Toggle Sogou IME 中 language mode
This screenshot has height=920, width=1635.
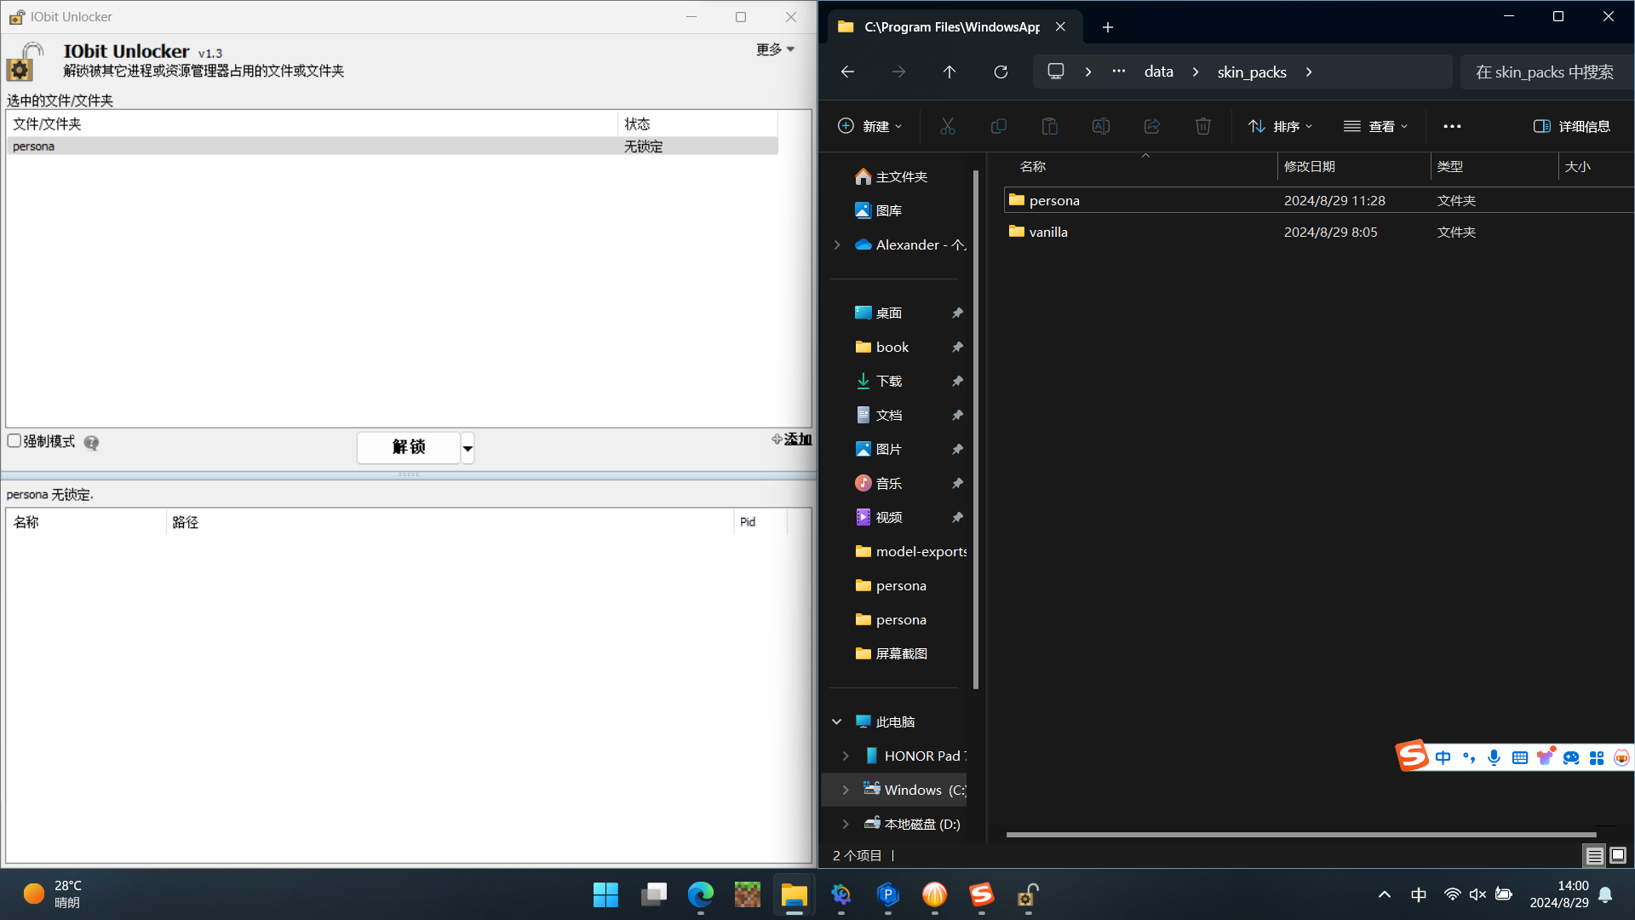pyautogui.click(x=1443, y=757)
